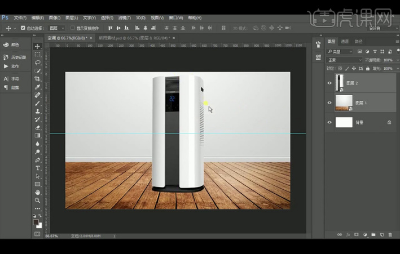Select the Eyedropper tool

click(38, 87)
